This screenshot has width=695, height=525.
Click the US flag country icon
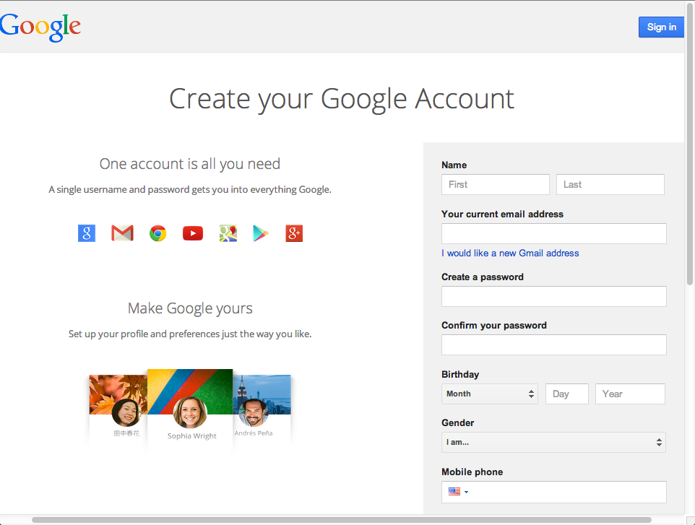click(x=454, y=491)
